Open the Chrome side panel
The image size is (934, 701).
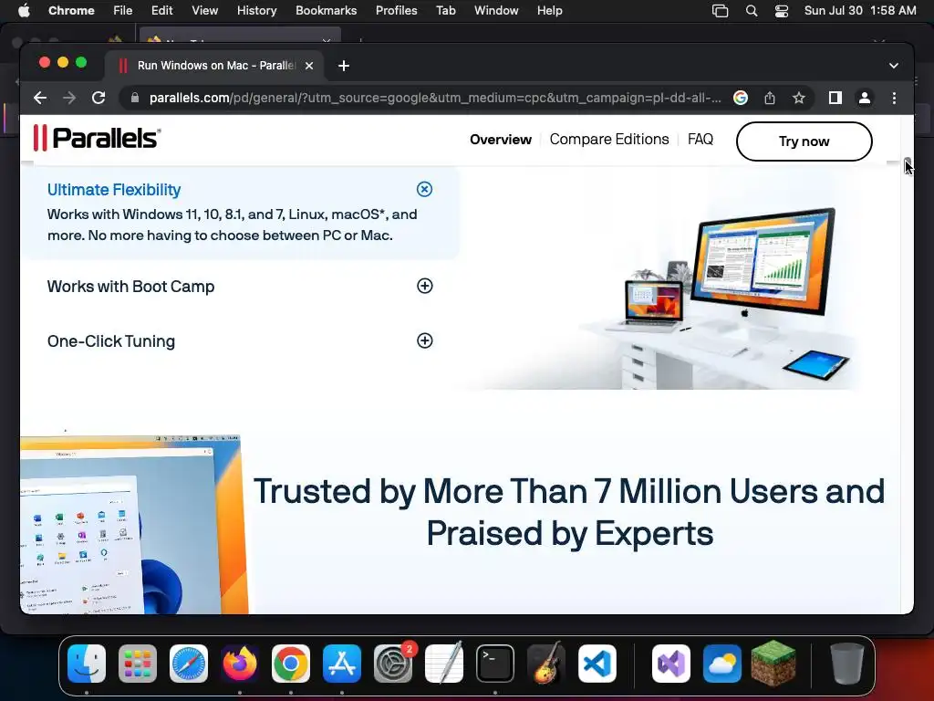click(835, 98)
